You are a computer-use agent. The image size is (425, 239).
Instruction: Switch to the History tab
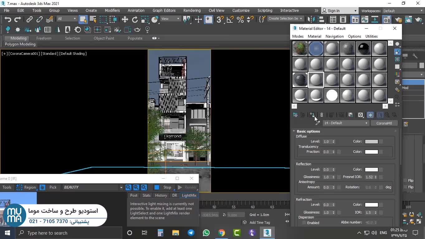point(161,195)
